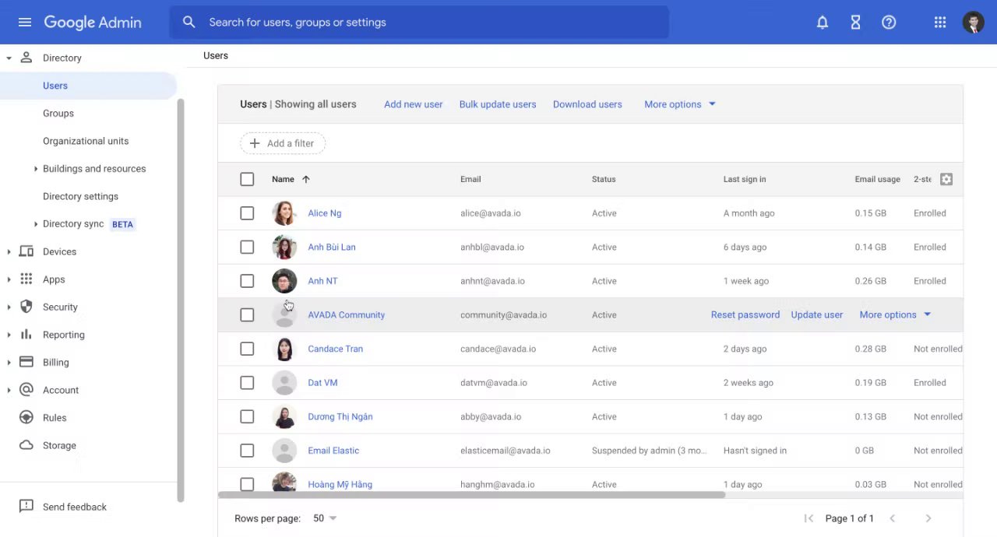Screen dimensions: 997x537
Task: Click Add new user
Action: tap(413, 104)
